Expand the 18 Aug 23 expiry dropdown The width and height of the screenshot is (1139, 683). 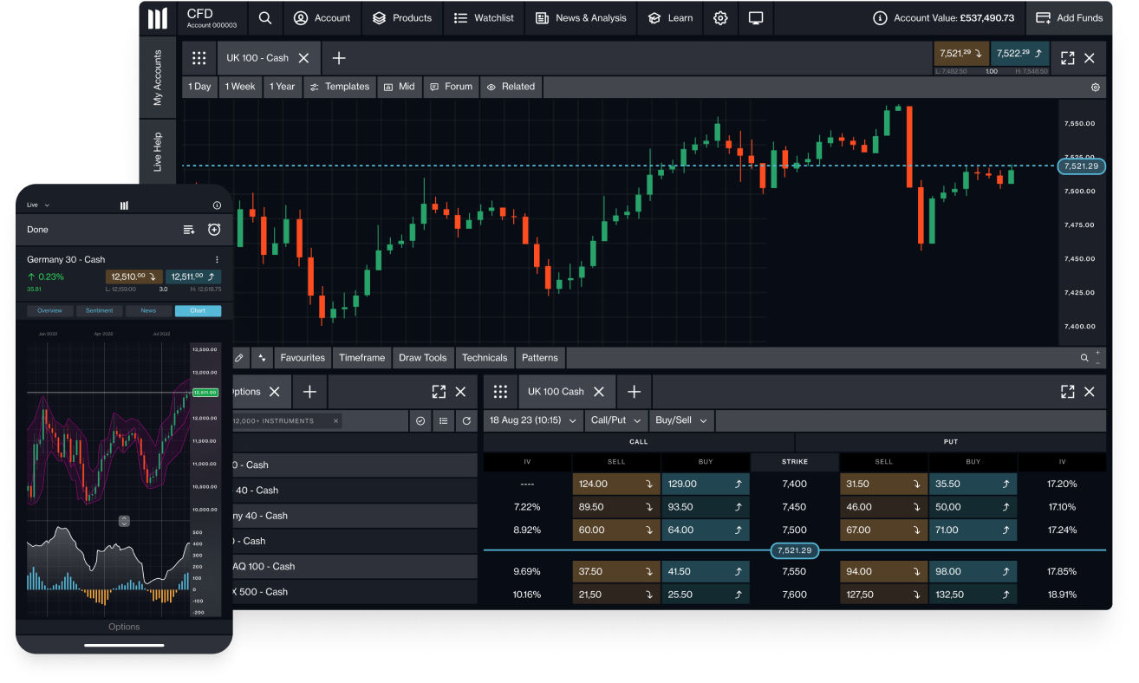coord(532,420)
